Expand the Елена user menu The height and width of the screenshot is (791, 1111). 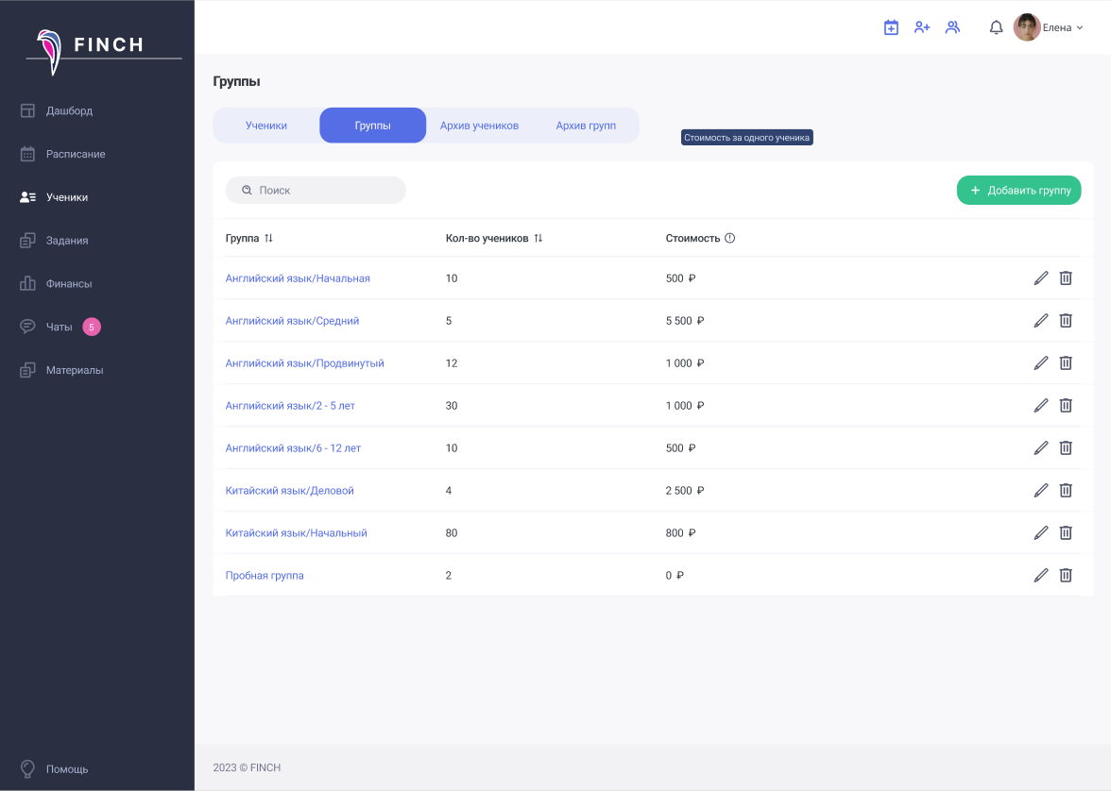pos(1062,27)
